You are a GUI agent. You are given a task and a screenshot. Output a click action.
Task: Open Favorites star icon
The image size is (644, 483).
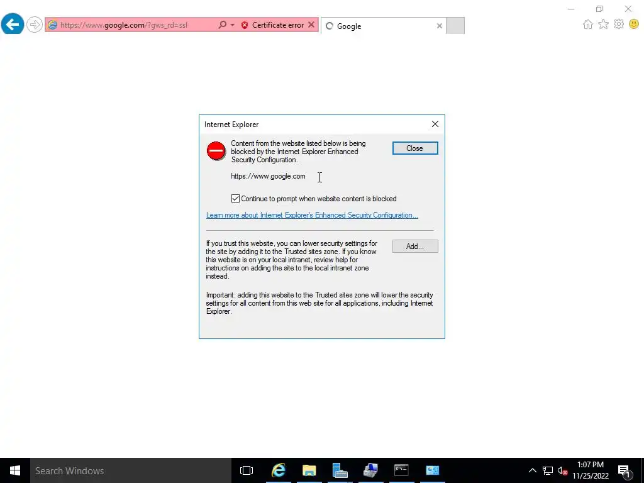pos(603,25)
